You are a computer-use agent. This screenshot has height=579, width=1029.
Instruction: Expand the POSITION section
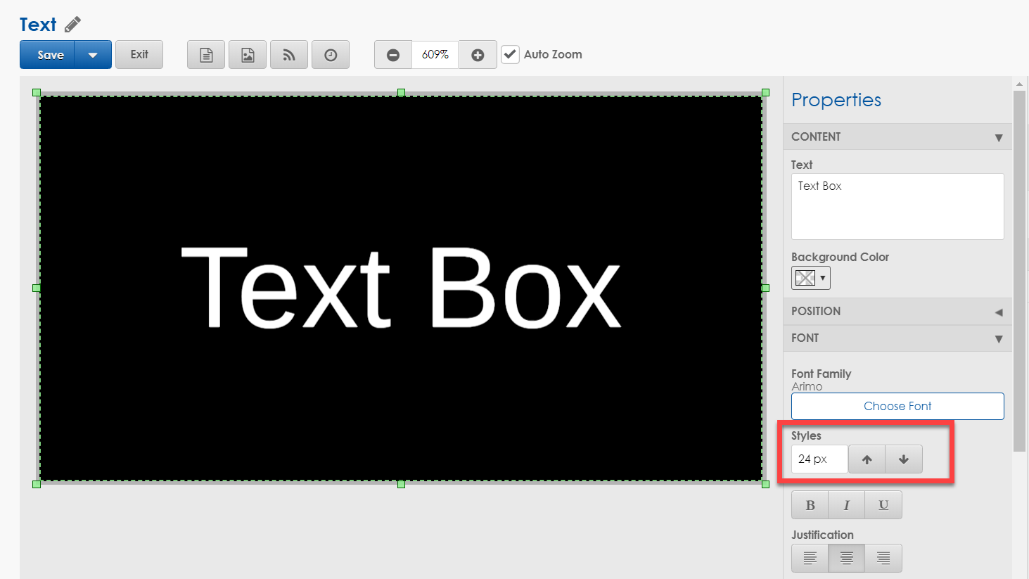(897, 312)
